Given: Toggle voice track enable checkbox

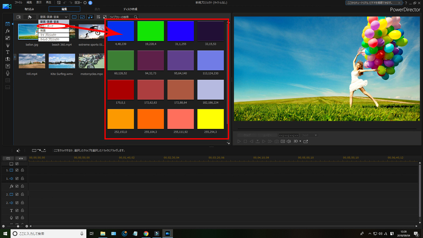Looking at the screenshot, I should point(17,218).
